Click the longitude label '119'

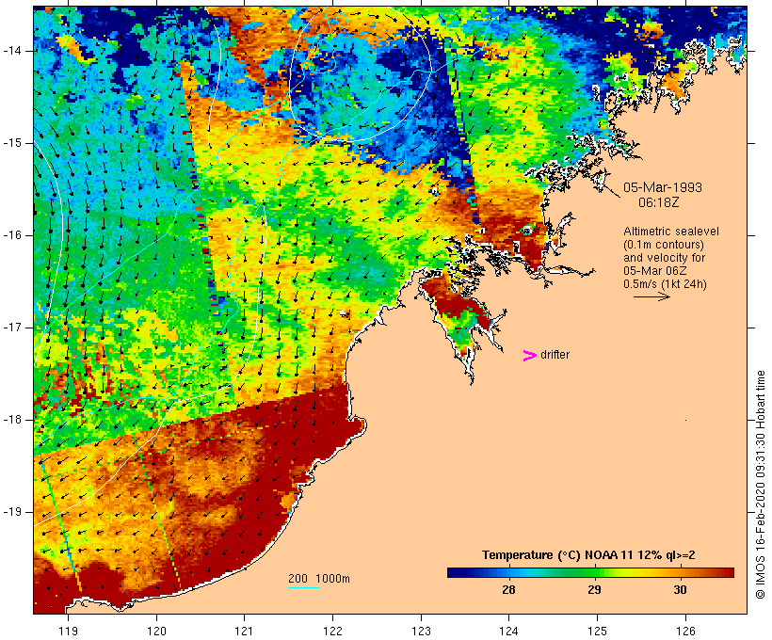(x=68, y=631)
